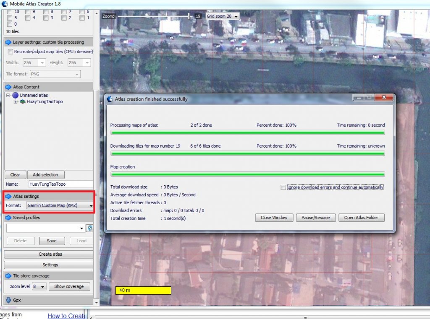This screenshot has height=319, width=430.
Task: Open the Settings button
Action: (x=49, y=265)
